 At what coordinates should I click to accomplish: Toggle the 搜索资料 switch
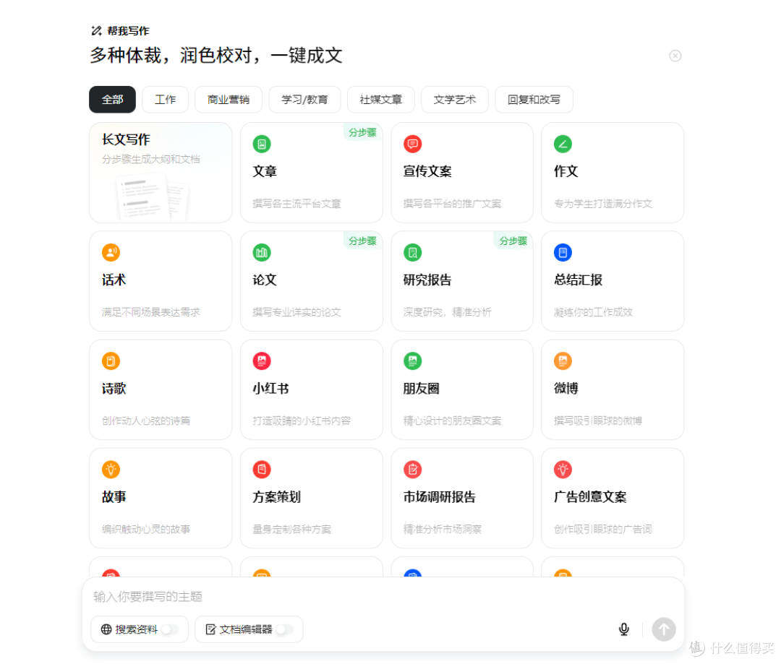point(170,629)
